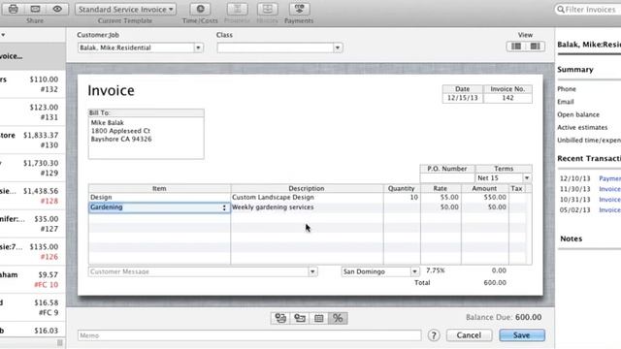Open the Class dropdown arrow

[338, 48]
